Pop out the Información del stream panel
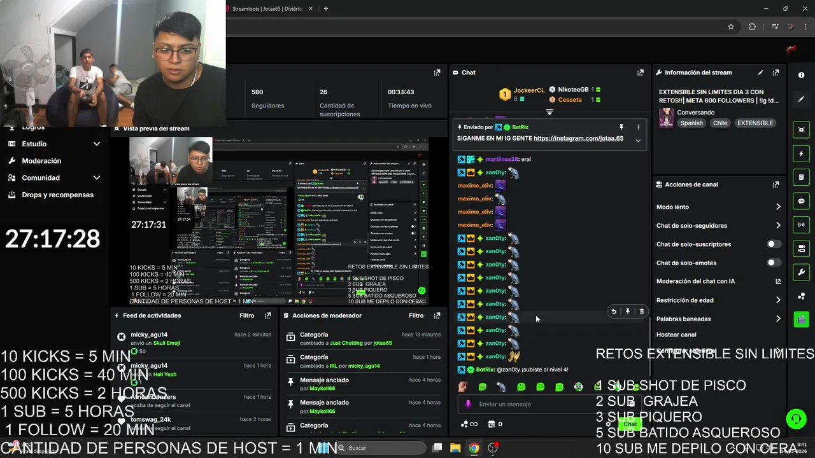815x458 pixels. coord(776,73)
